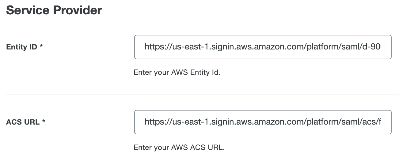The image size is (399, 160).
Task: Click the "ACS URL" field label
Action: pyautogui.click(x=23, y=122)
